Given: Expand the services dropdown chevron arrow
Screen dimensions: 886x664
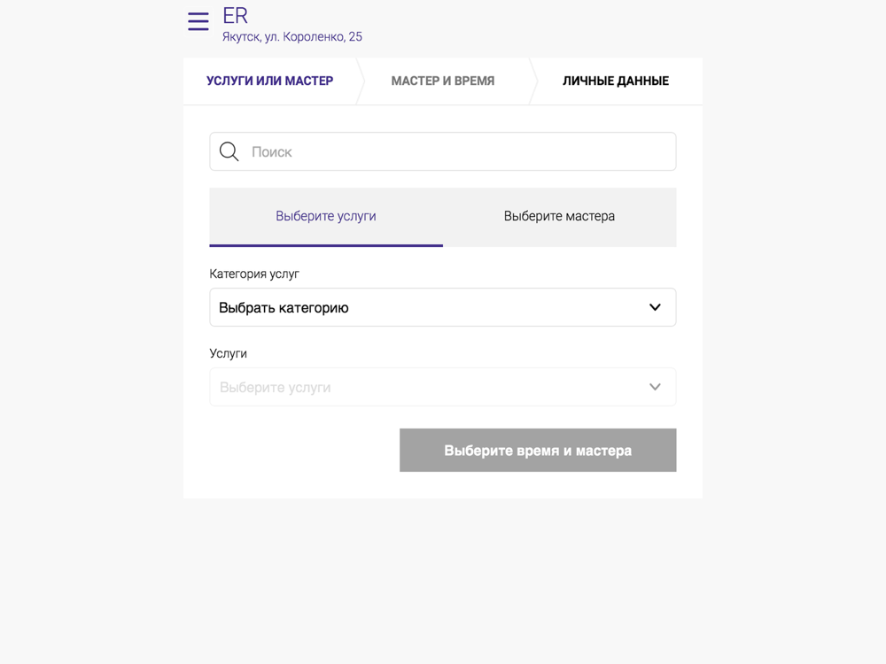Looking at the screenshot, I should 655,387.
